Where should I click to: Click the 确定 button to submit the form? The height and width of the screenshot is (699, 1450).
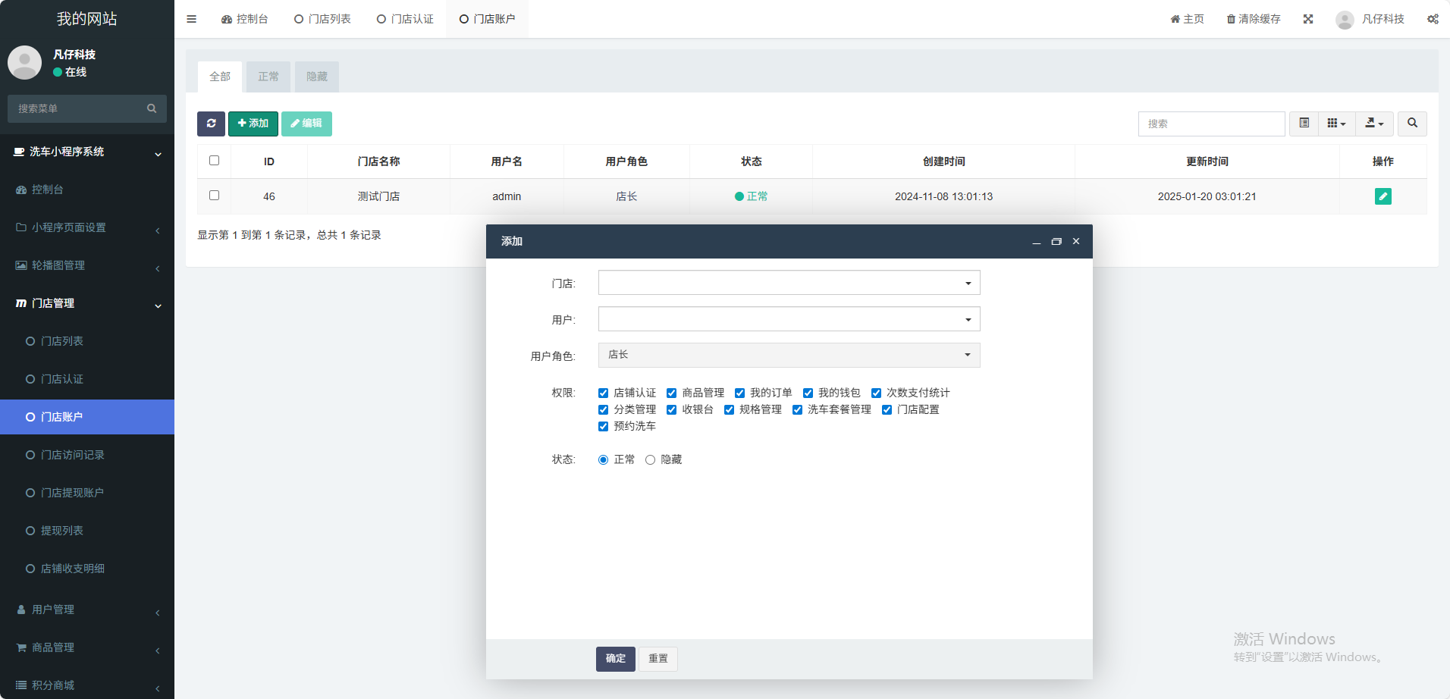click(x=615, y=659)
